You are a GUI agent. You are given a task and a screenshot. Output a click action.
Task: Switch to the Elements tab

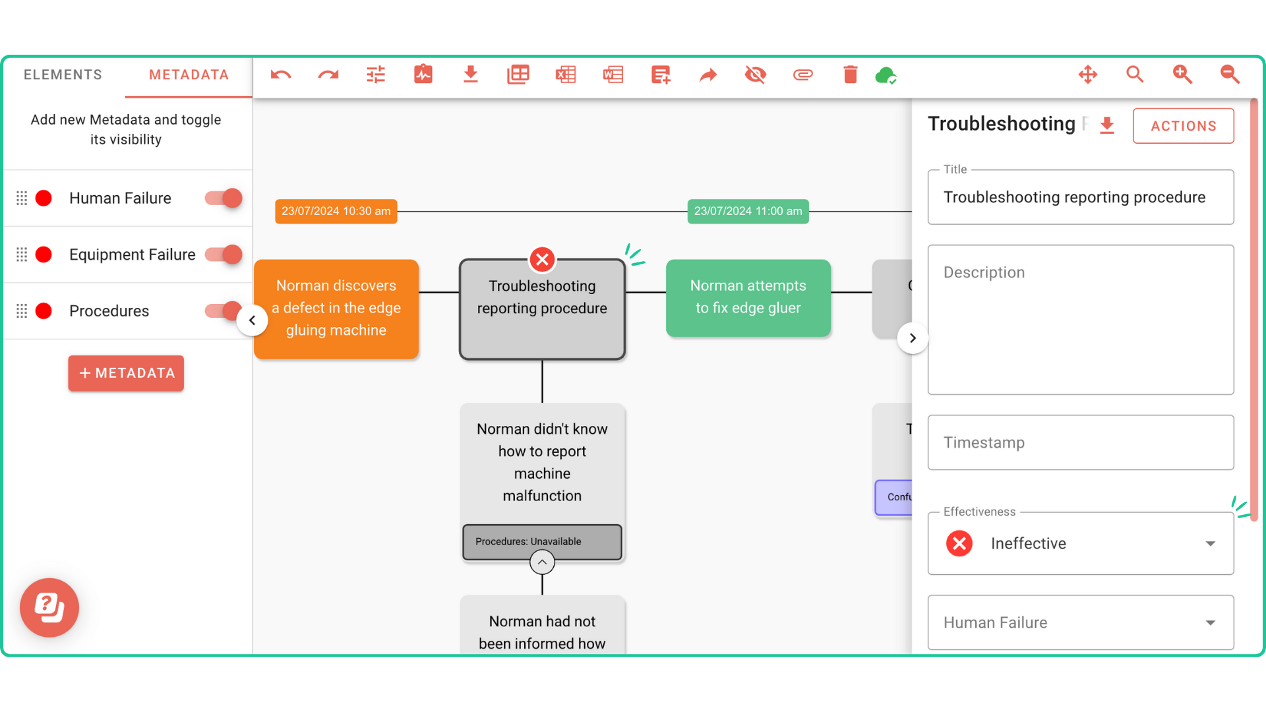coord(63,75)
